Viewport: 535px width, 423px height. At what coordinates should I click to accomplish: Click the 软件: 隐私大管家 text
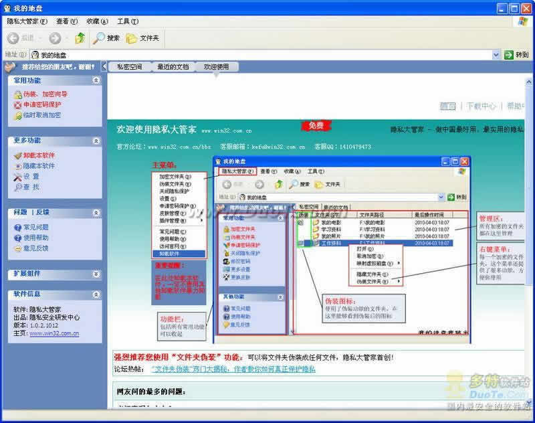click(x=37, y=310)
